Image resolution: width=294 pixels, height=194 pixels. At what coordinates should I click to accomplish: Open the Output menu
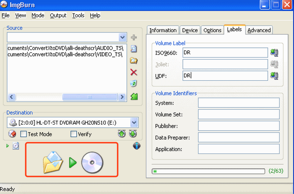[58, 15]
